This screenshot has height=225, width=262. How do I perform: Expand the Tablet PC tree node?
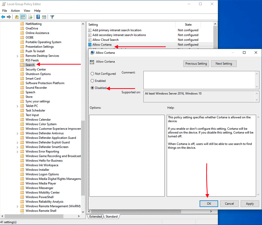(17, 106)
